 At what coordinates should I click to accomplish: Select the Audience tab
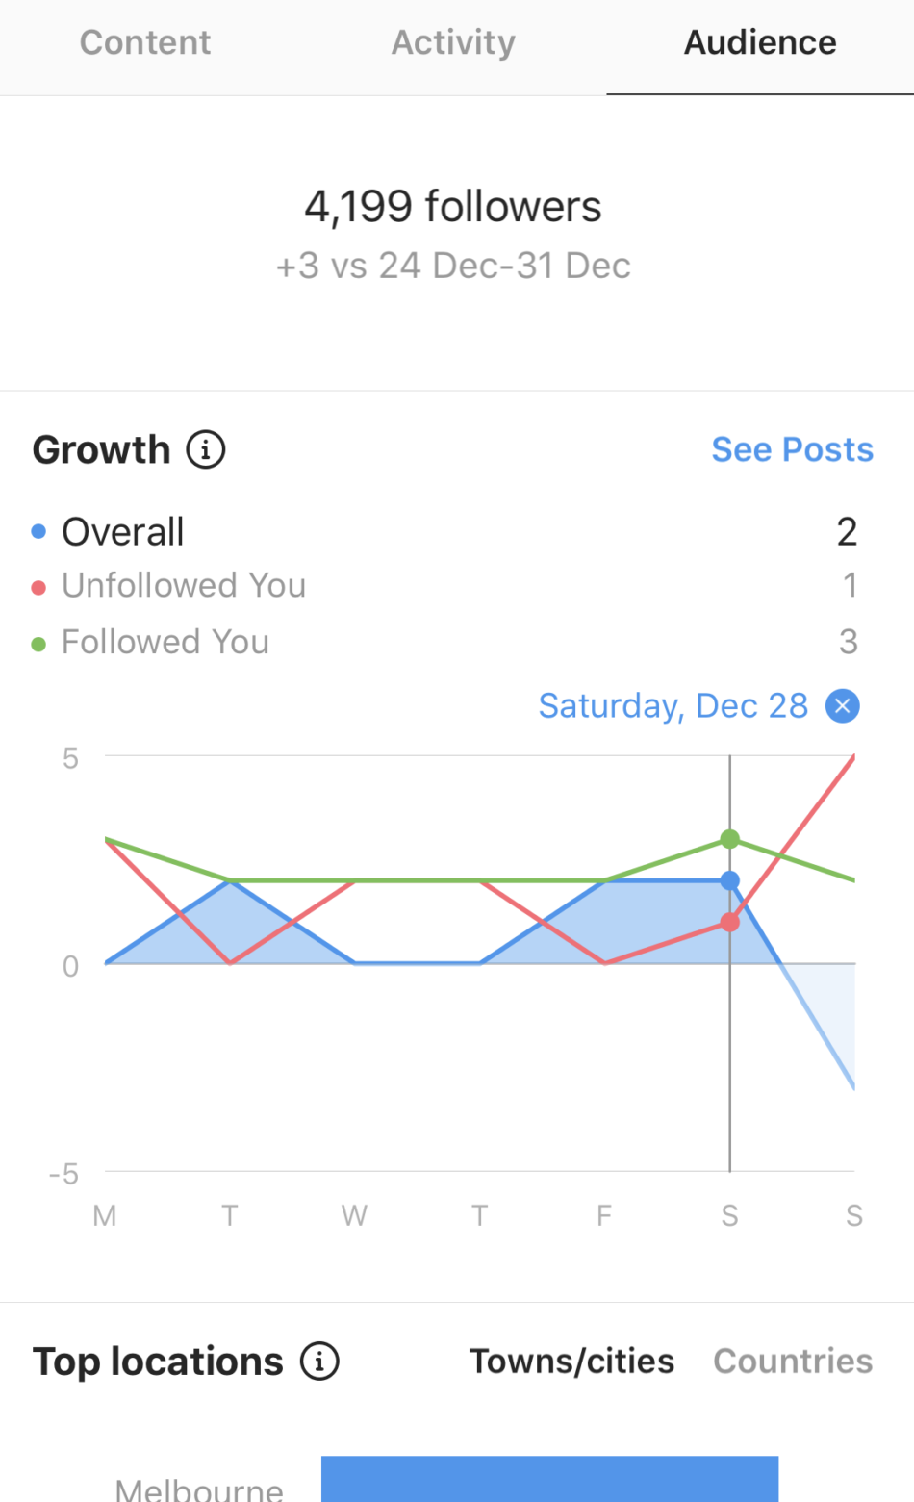760,42
